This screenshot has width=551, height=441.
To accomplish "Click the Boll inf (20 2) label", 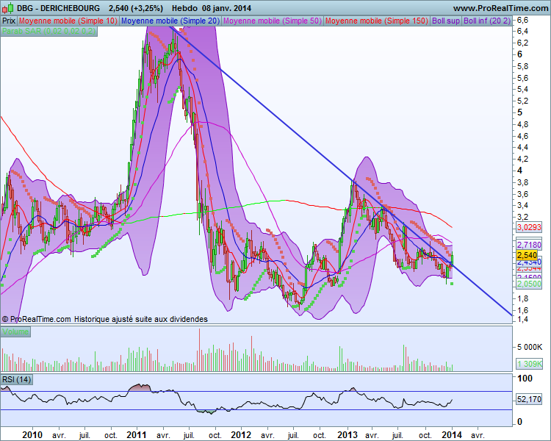I will [486, 21].
